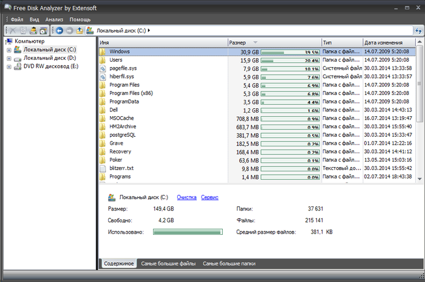425x282 pixels.
Task: Click the 7,9 GB size cell
Action: 251,69
